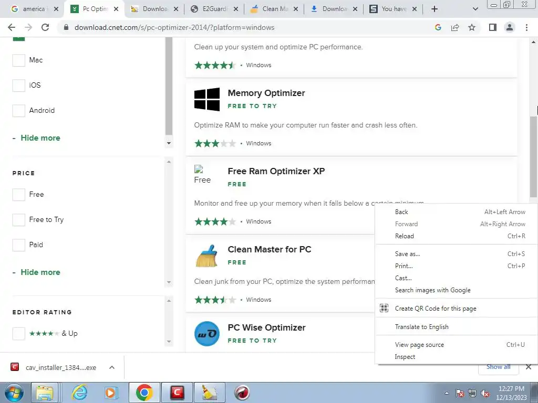Open Windows Start button
The width and height of the screenshot is (538, 403).
coord(14,393)
